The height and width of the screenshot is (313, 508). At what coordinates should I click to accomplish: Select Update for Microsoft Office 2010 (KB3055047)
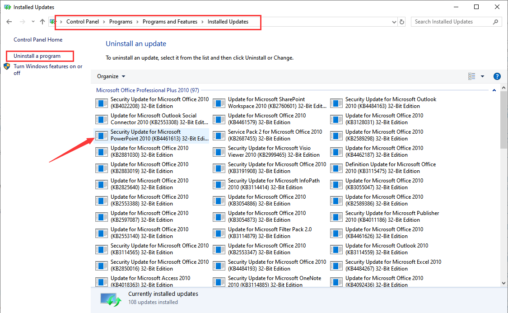tap(386, 184)
